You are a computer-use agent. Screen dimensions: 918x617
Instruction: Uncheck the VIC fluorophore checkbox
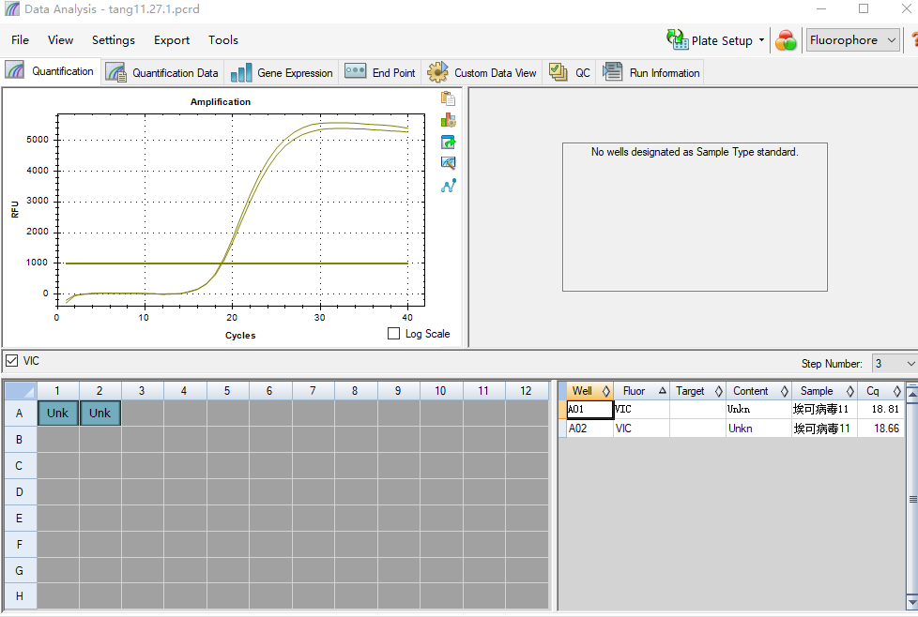coord(11,361)
